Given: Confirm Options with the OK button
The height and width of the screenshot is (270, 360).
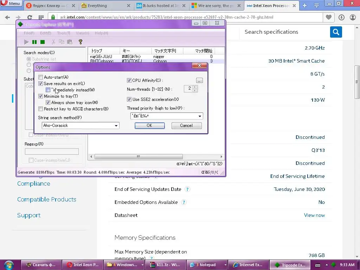Looking at the screenshot, I should point(149,126).
